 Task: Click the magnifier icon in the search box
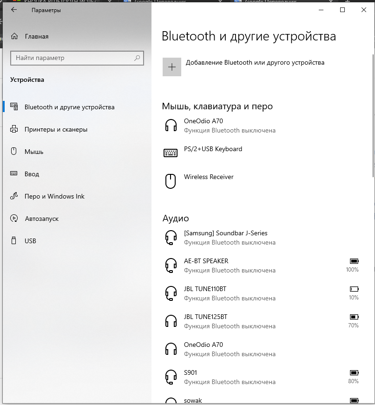coord(137,58)
